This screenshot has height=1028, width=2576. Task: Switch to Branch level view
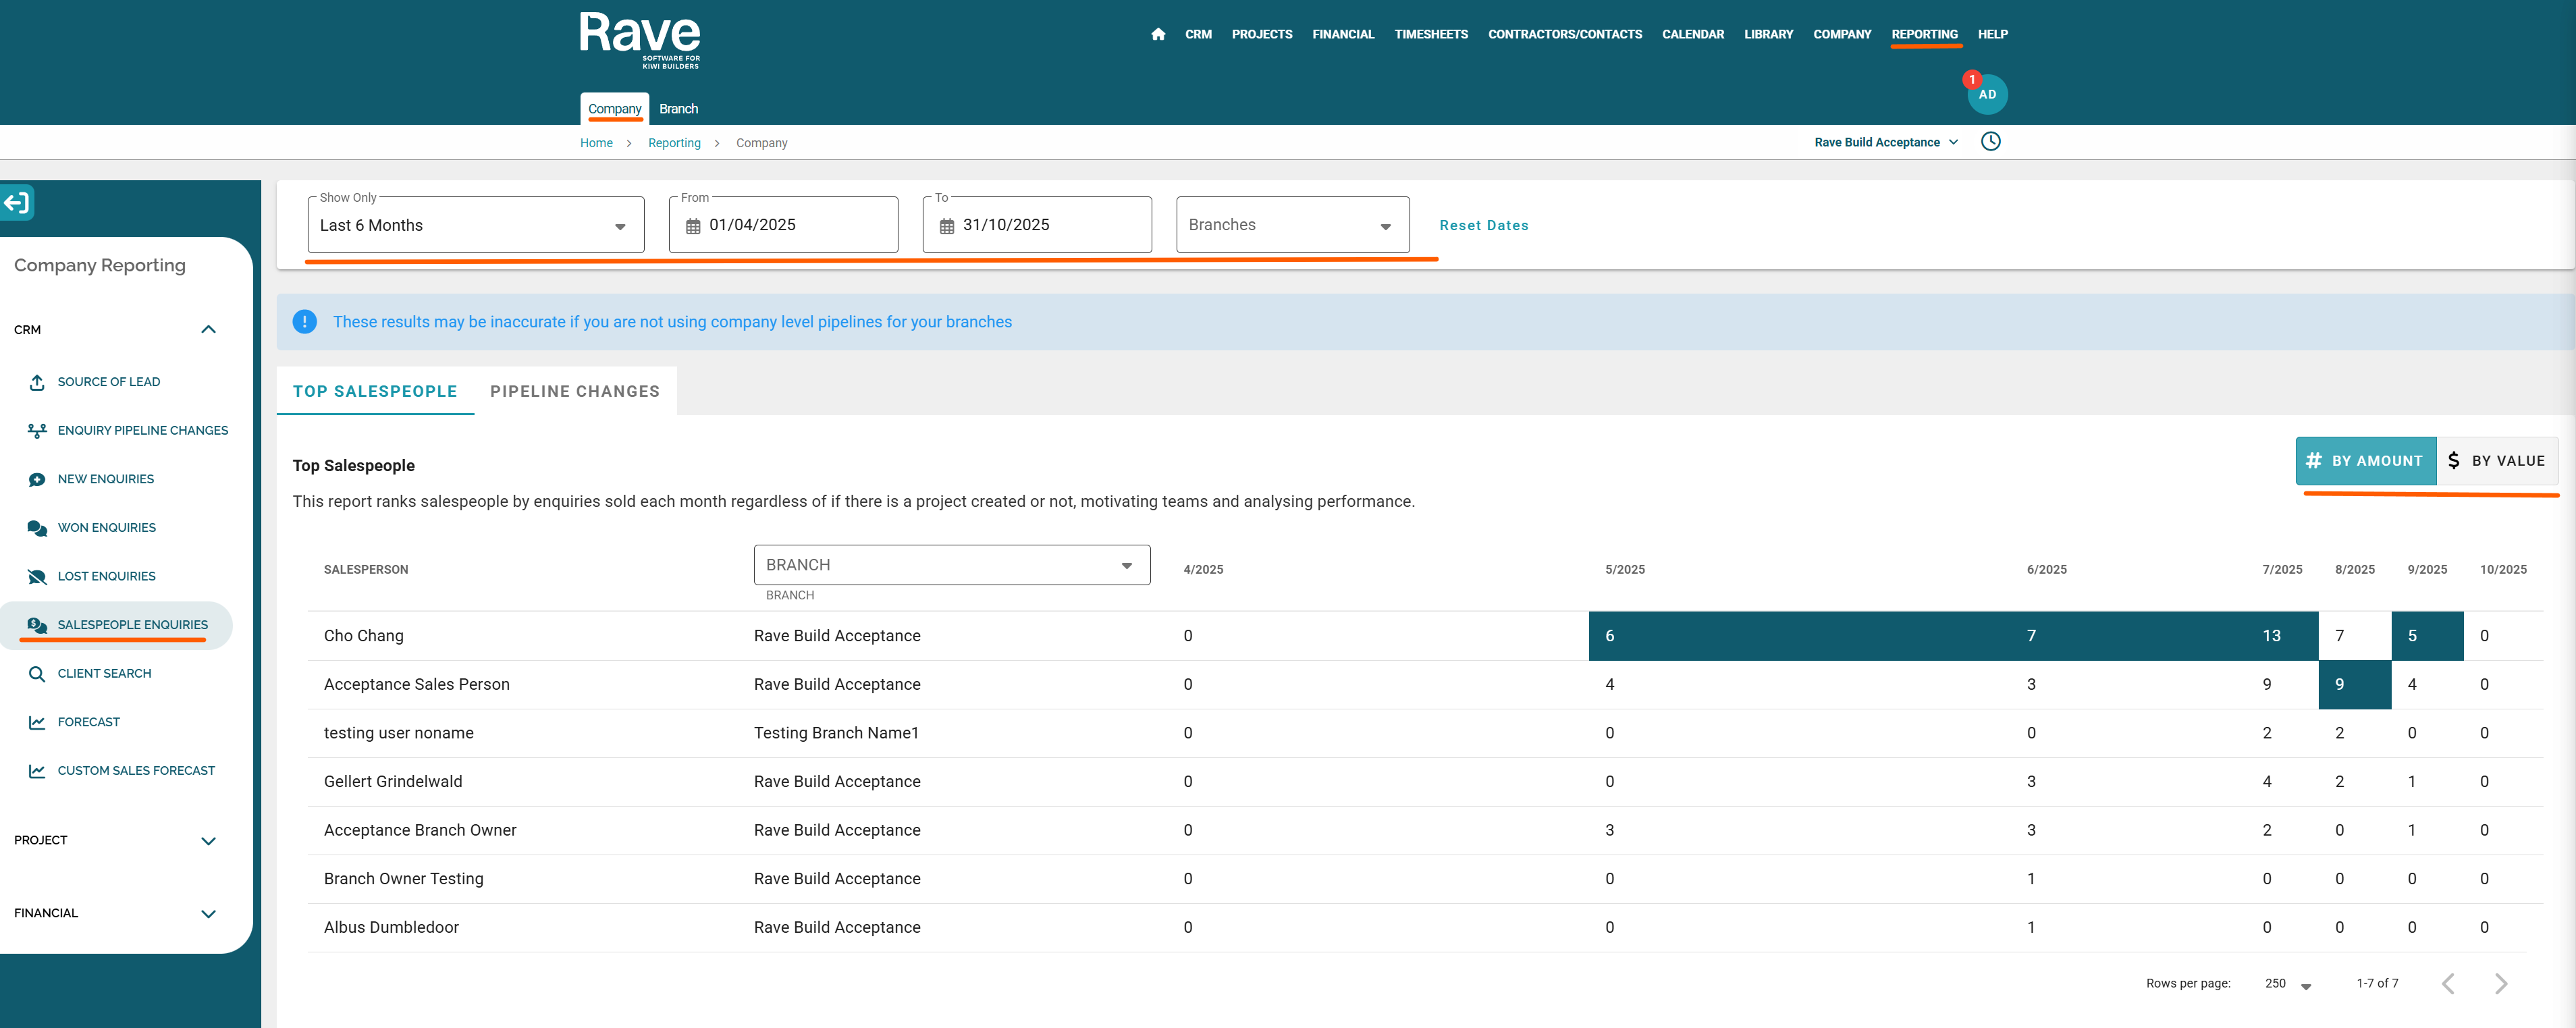[x=678, y=109]
